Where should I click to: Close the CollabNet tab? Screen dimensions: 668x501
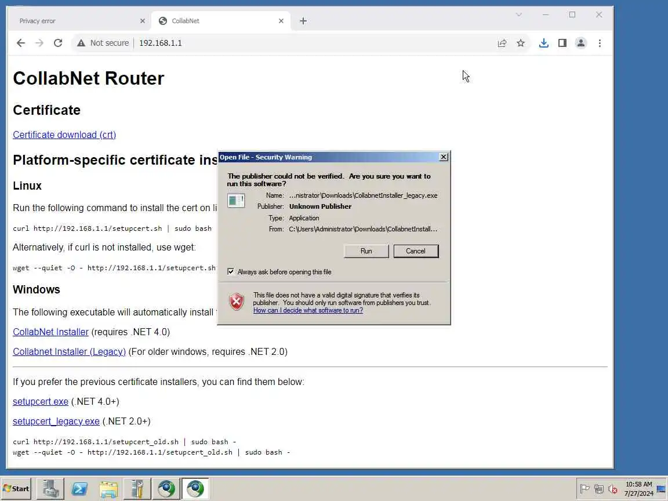(281, 21)
